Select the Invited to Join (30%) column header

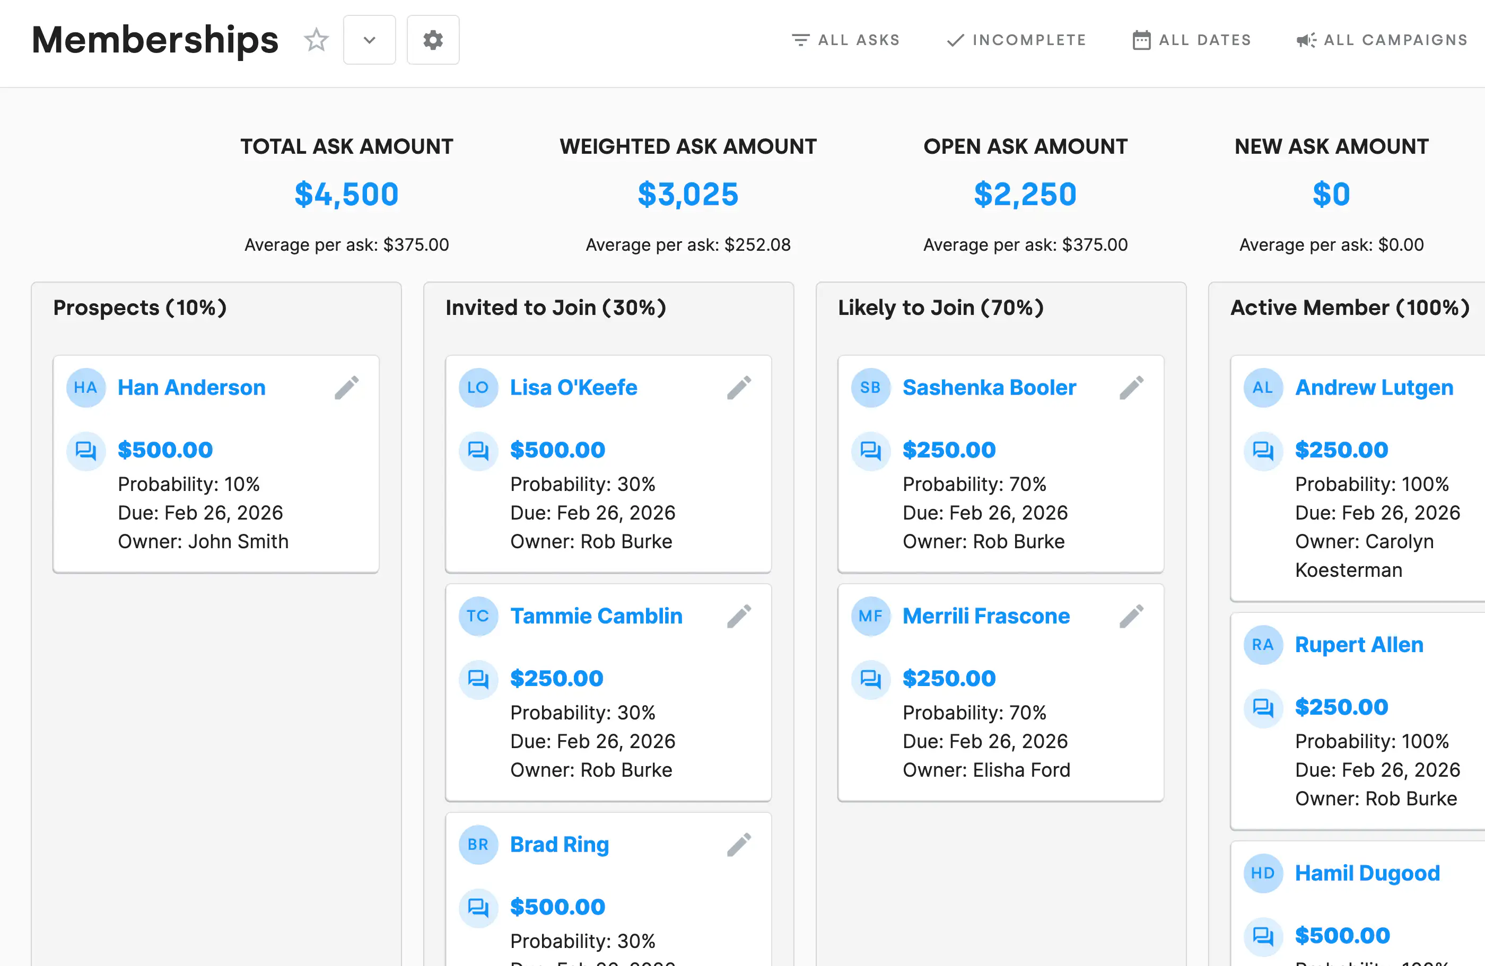(556, 308)
